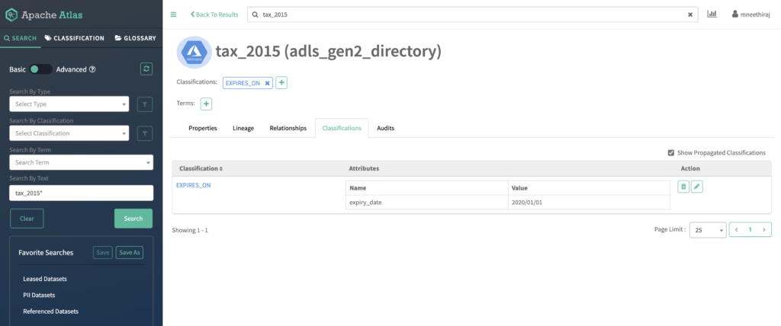Refresh the search panel

[x=146, y=69]
